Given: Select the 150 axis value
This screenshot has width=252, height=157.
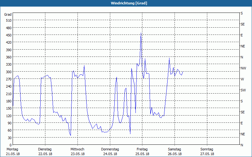Looking at the screenshot, I should point(9,108).
